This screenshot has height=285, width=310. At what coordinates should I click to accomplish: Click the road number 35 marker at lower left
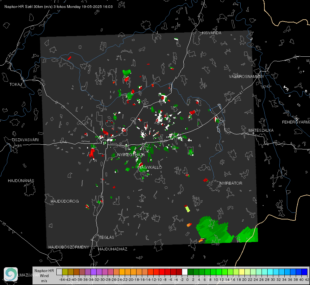(x=4, y=224)
